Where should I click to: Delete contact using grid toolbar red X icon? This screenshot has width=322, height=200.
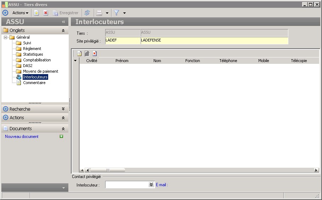[x=95, y=54]
